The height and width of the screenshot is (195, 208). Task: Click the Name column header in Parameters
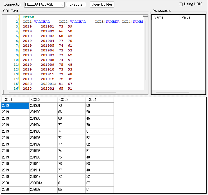pos(166,17)
